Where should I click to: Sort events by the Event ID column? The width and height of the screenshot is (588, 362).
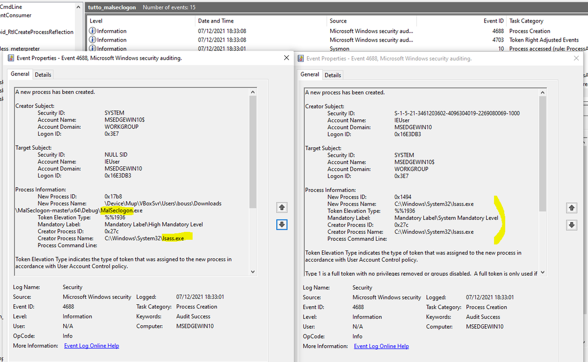point(492,21)
